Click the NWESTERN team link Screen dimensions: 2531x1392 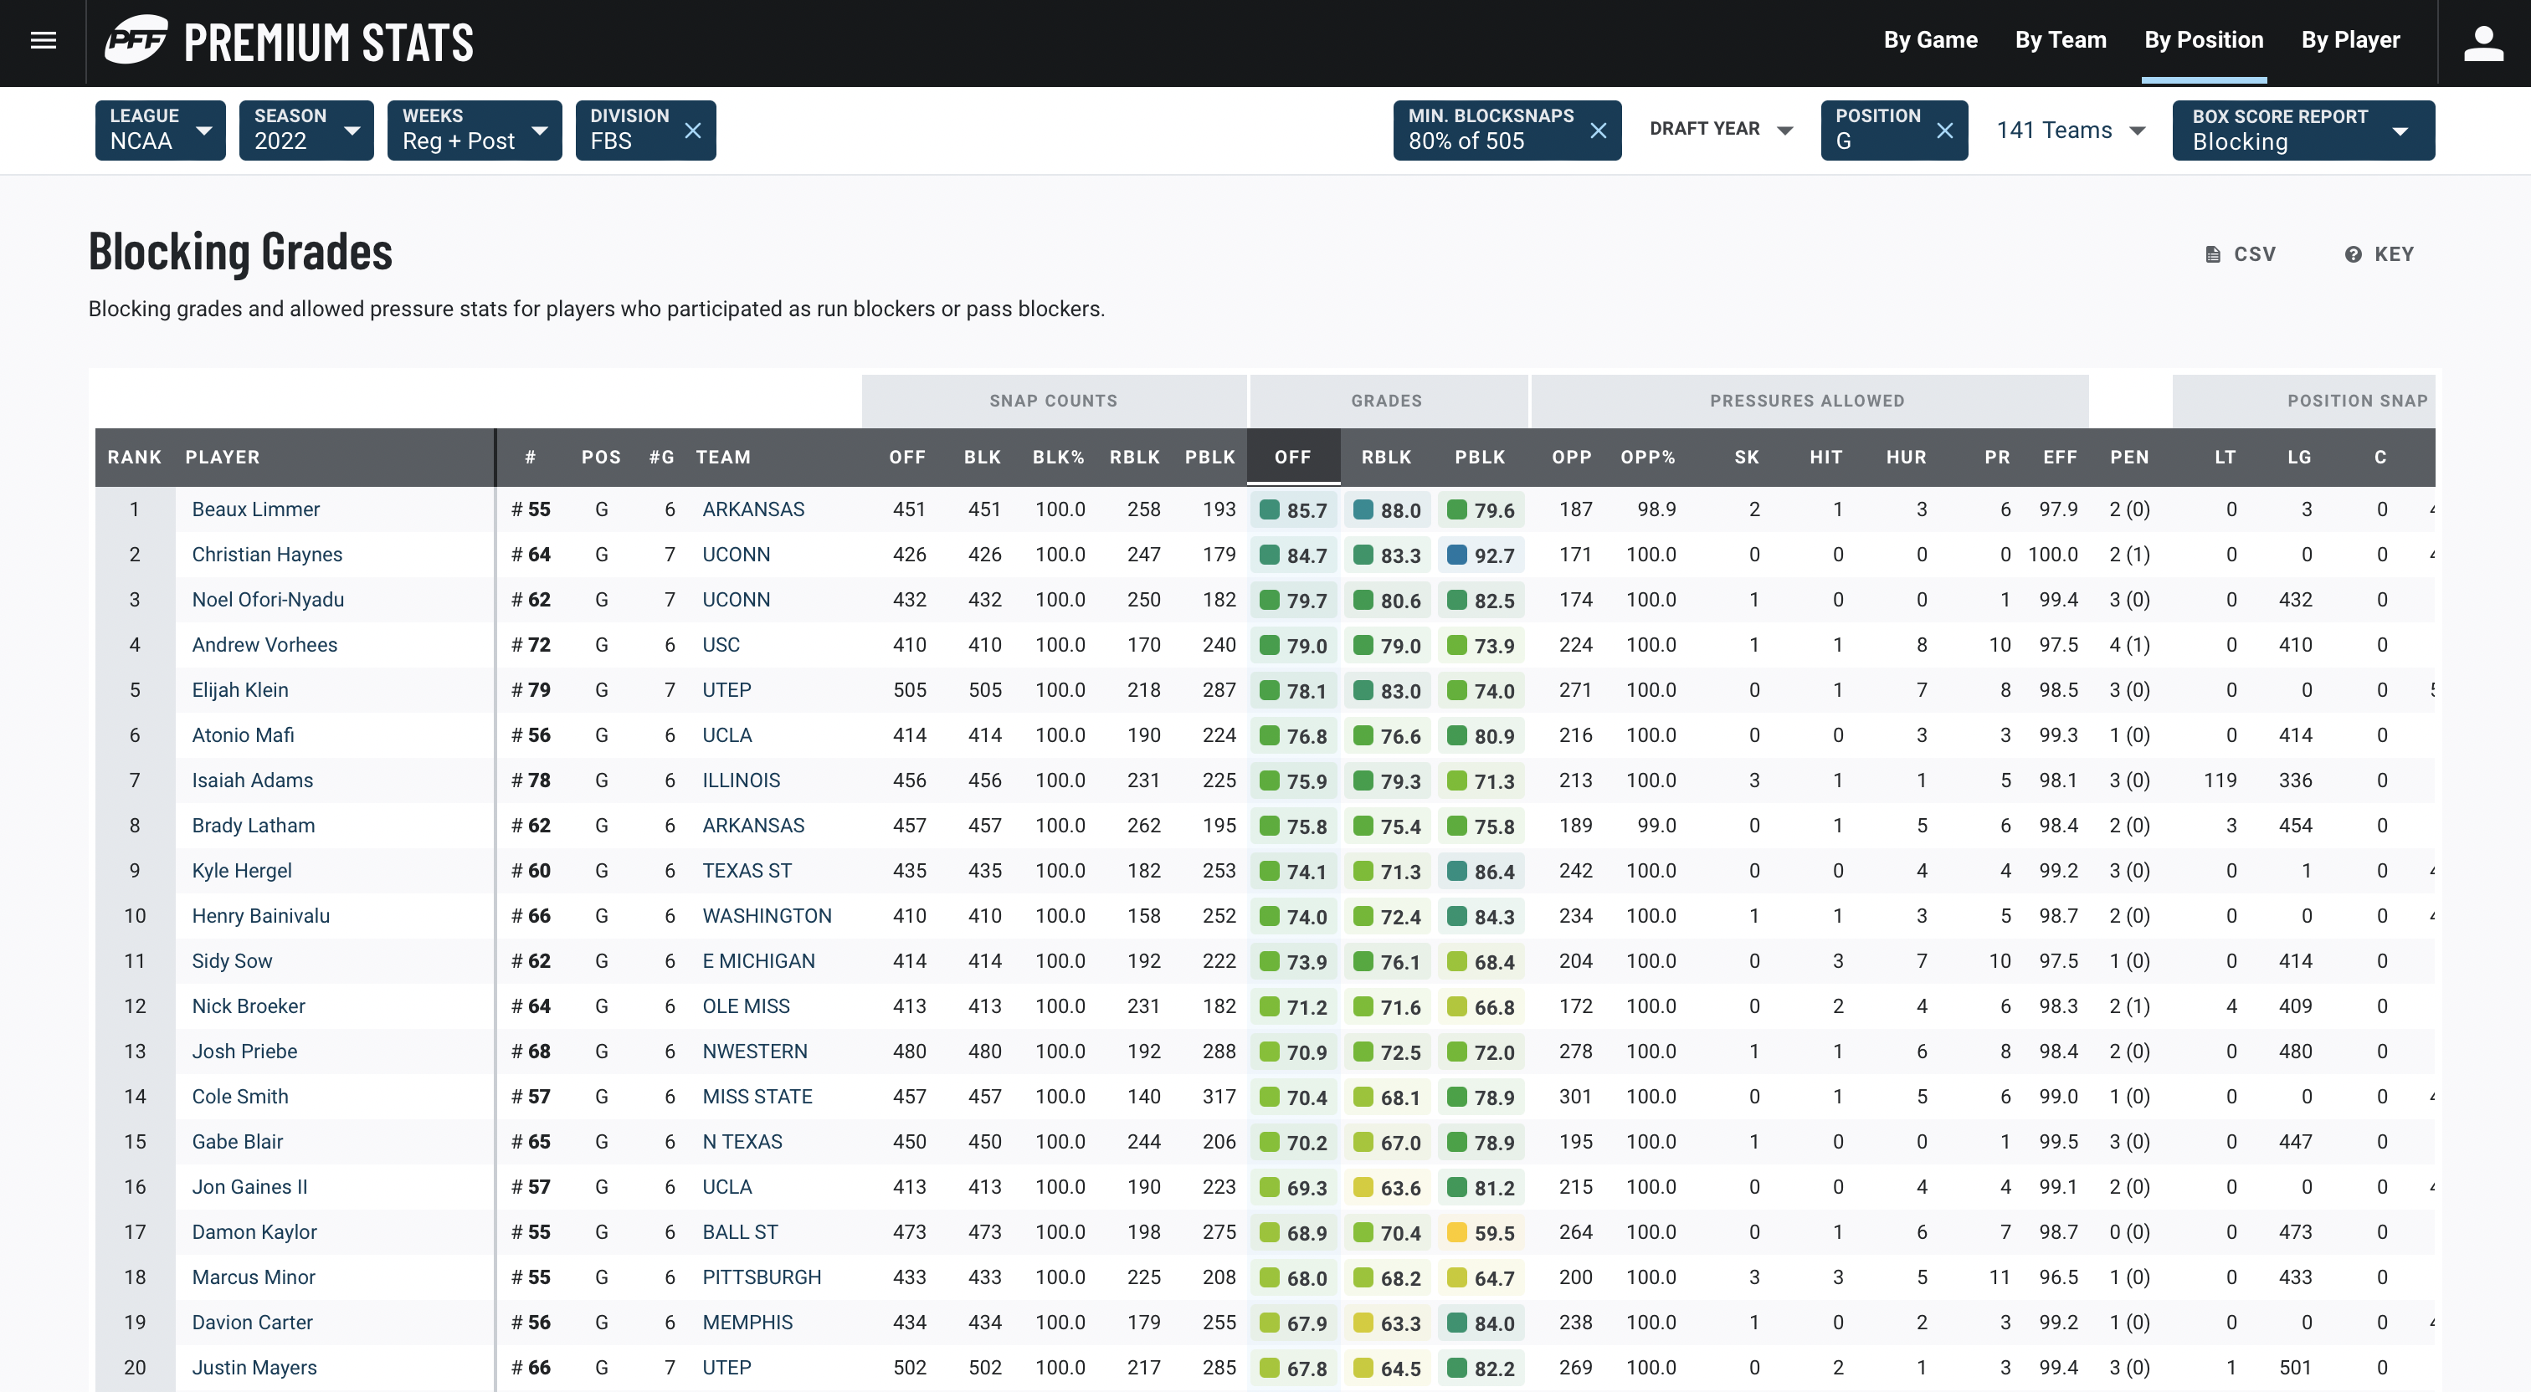[x=753, y=1052]
